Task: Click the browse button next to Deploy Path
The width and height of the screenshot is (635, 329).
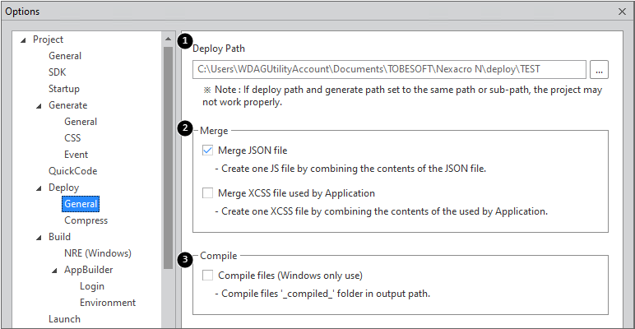Action: (x=600, y=69)
